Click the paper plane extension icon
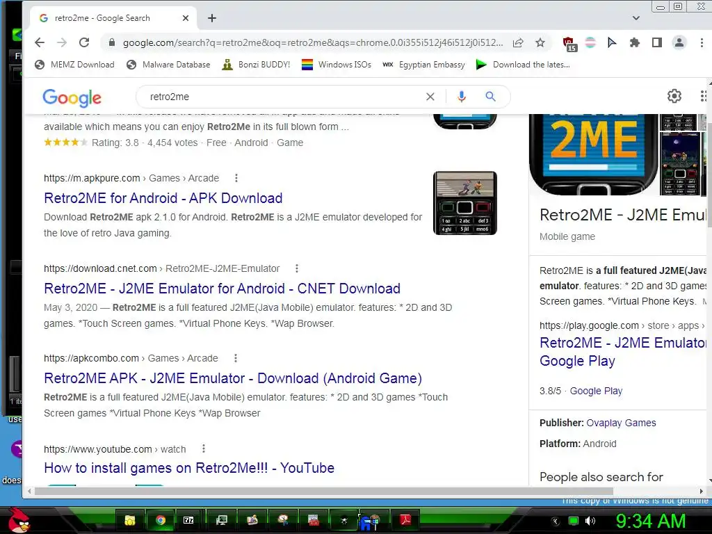 (612, 42)
